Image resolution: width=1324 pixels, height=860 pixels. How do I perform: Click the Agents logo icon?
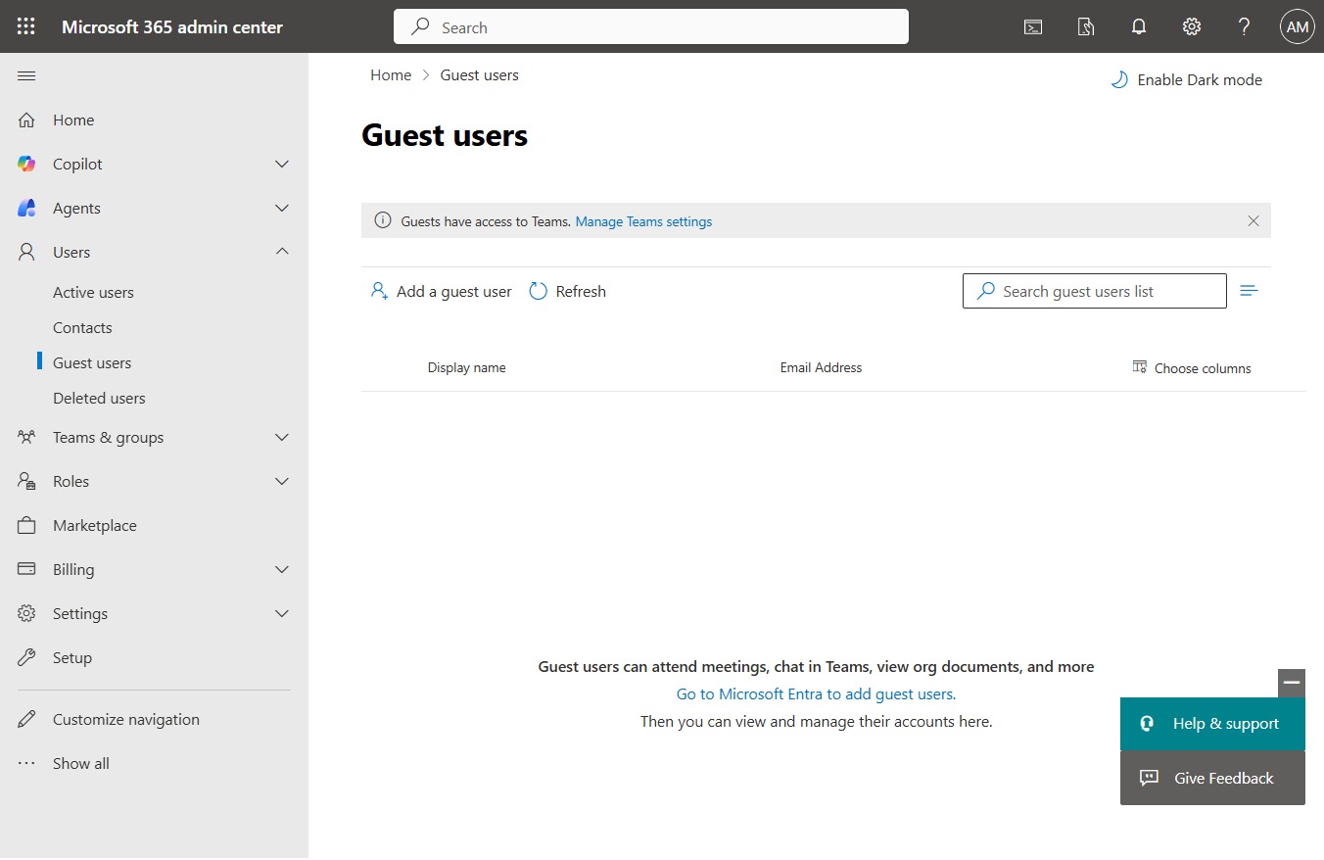(26, 209)
